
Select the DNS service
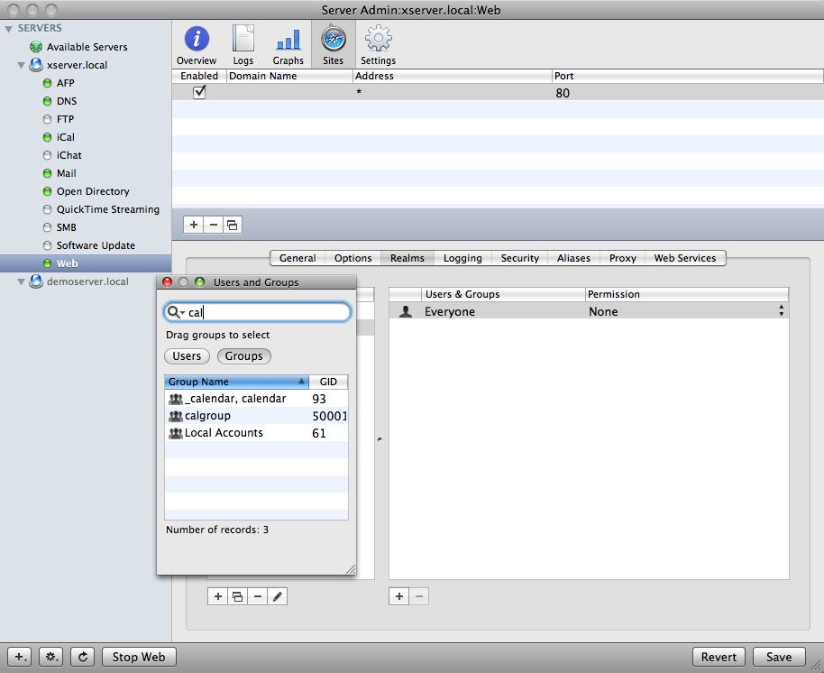point(66,101)
